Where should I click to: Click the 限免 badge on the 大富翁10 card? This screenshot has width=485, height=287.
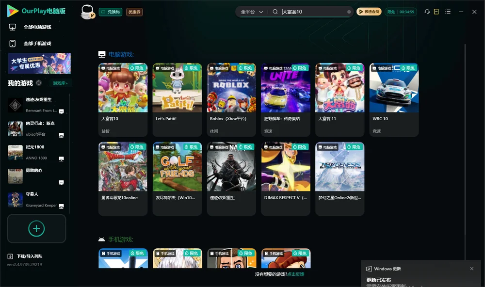[137, 68]
